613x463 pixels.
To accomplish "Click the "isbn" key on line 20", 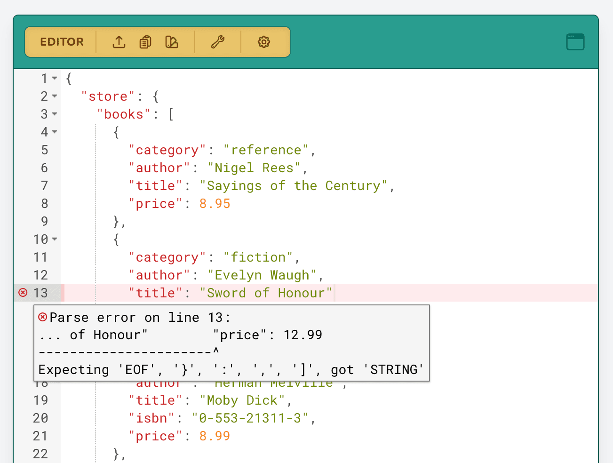I will click(151, 418).
